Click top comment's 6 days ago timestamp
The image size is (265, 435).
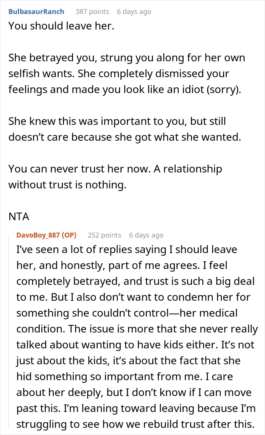134,12
